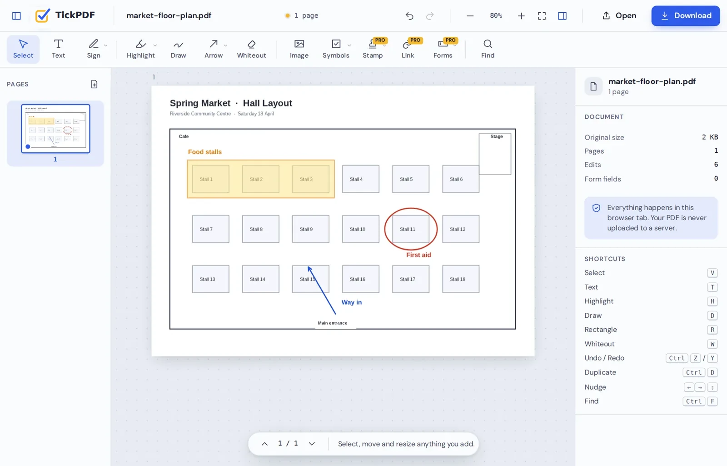Click the Stage box on the plan

(x=495, y=154)
